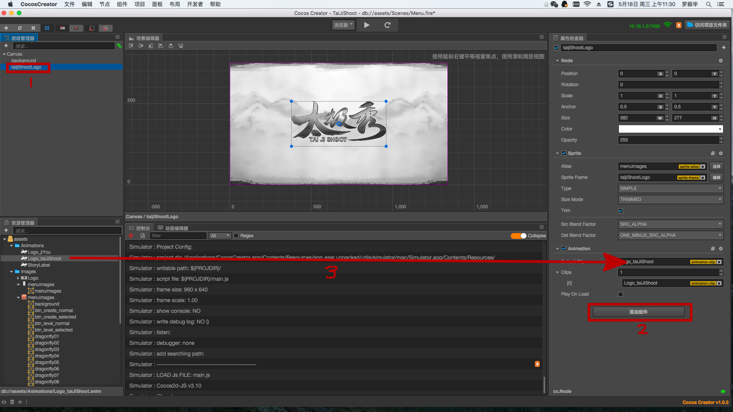This screenshot has height=412, width=733.
Task: Select the rotate transform tool
Action: point(19,28)
